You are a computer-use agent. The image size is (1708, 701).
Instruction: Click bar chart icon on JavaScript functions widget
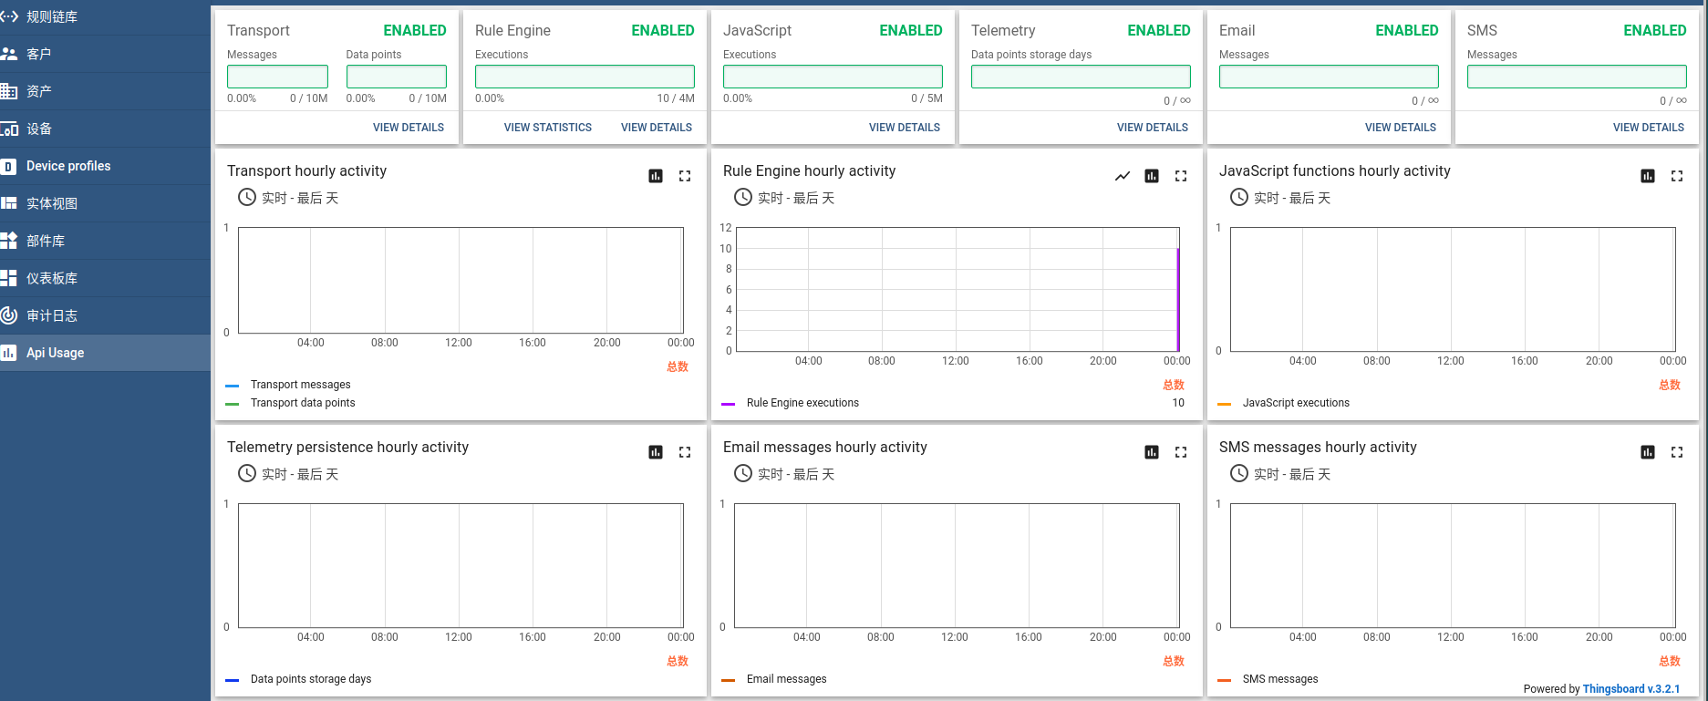1648,176
